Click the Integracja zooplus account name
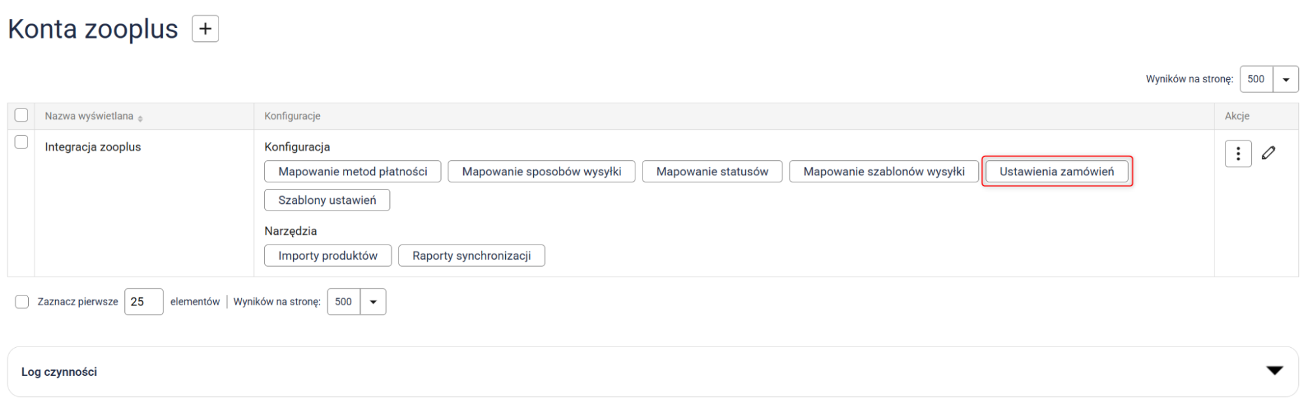1308x406 pixels. 93,147
